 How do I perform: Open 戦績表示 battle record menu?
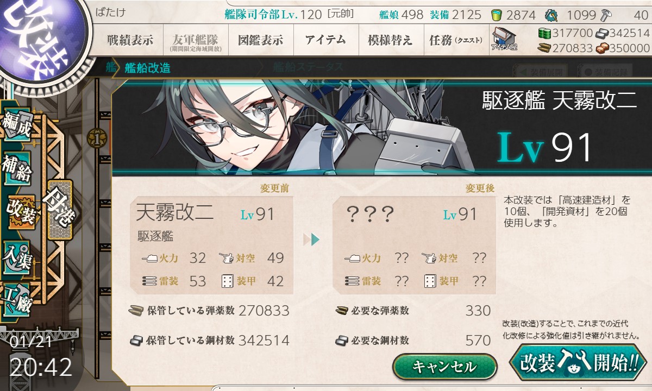pyautogui.click(x=130, y=40)
